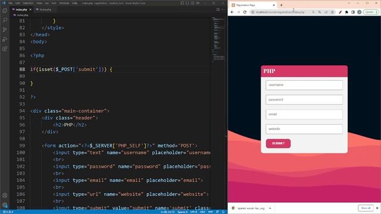
Task: Open the Search view in VS Code
Action: point(5,20)
